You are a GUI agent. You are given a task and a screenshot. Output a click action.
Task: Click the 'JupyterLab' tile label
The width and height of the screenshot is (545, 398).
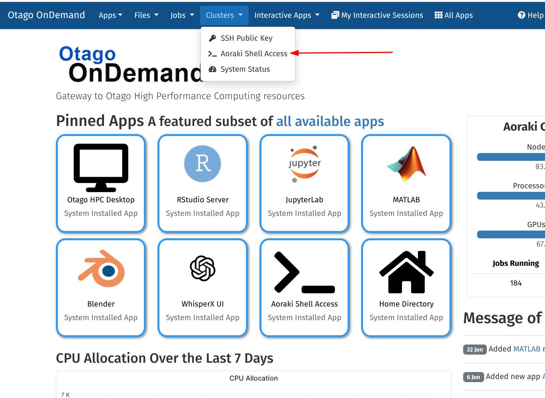click(x=305, y=200)
